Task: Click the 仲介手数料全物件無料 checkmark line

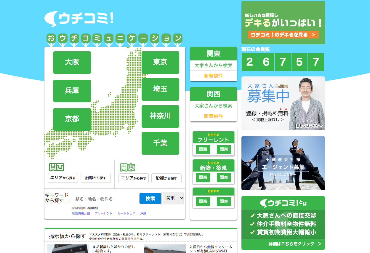Action: pos(283,224)
